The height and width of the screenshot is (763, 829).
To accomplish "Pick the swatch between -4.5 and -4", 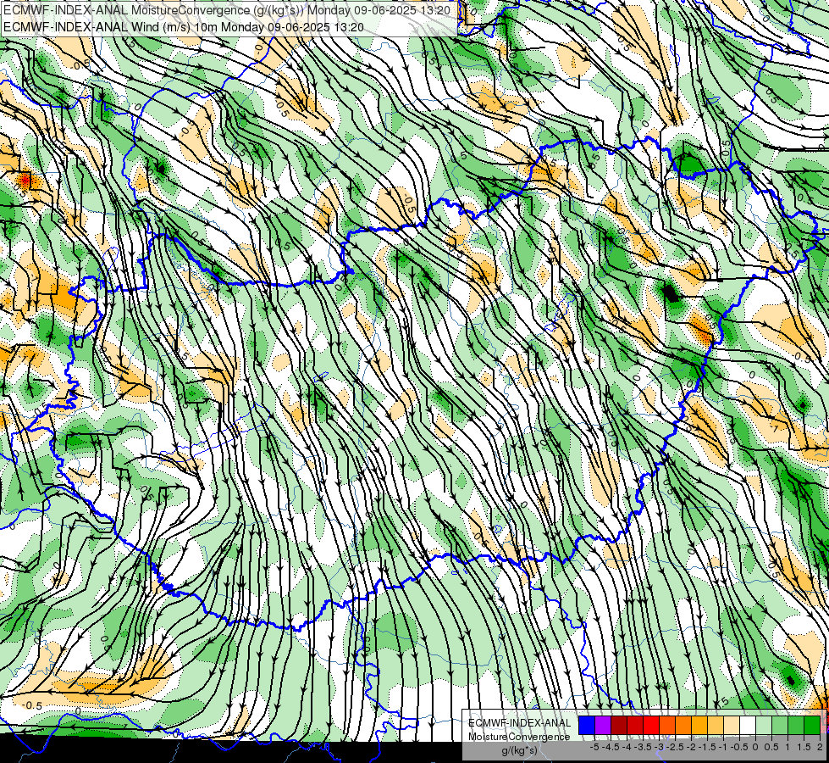I will coord(619,726).
